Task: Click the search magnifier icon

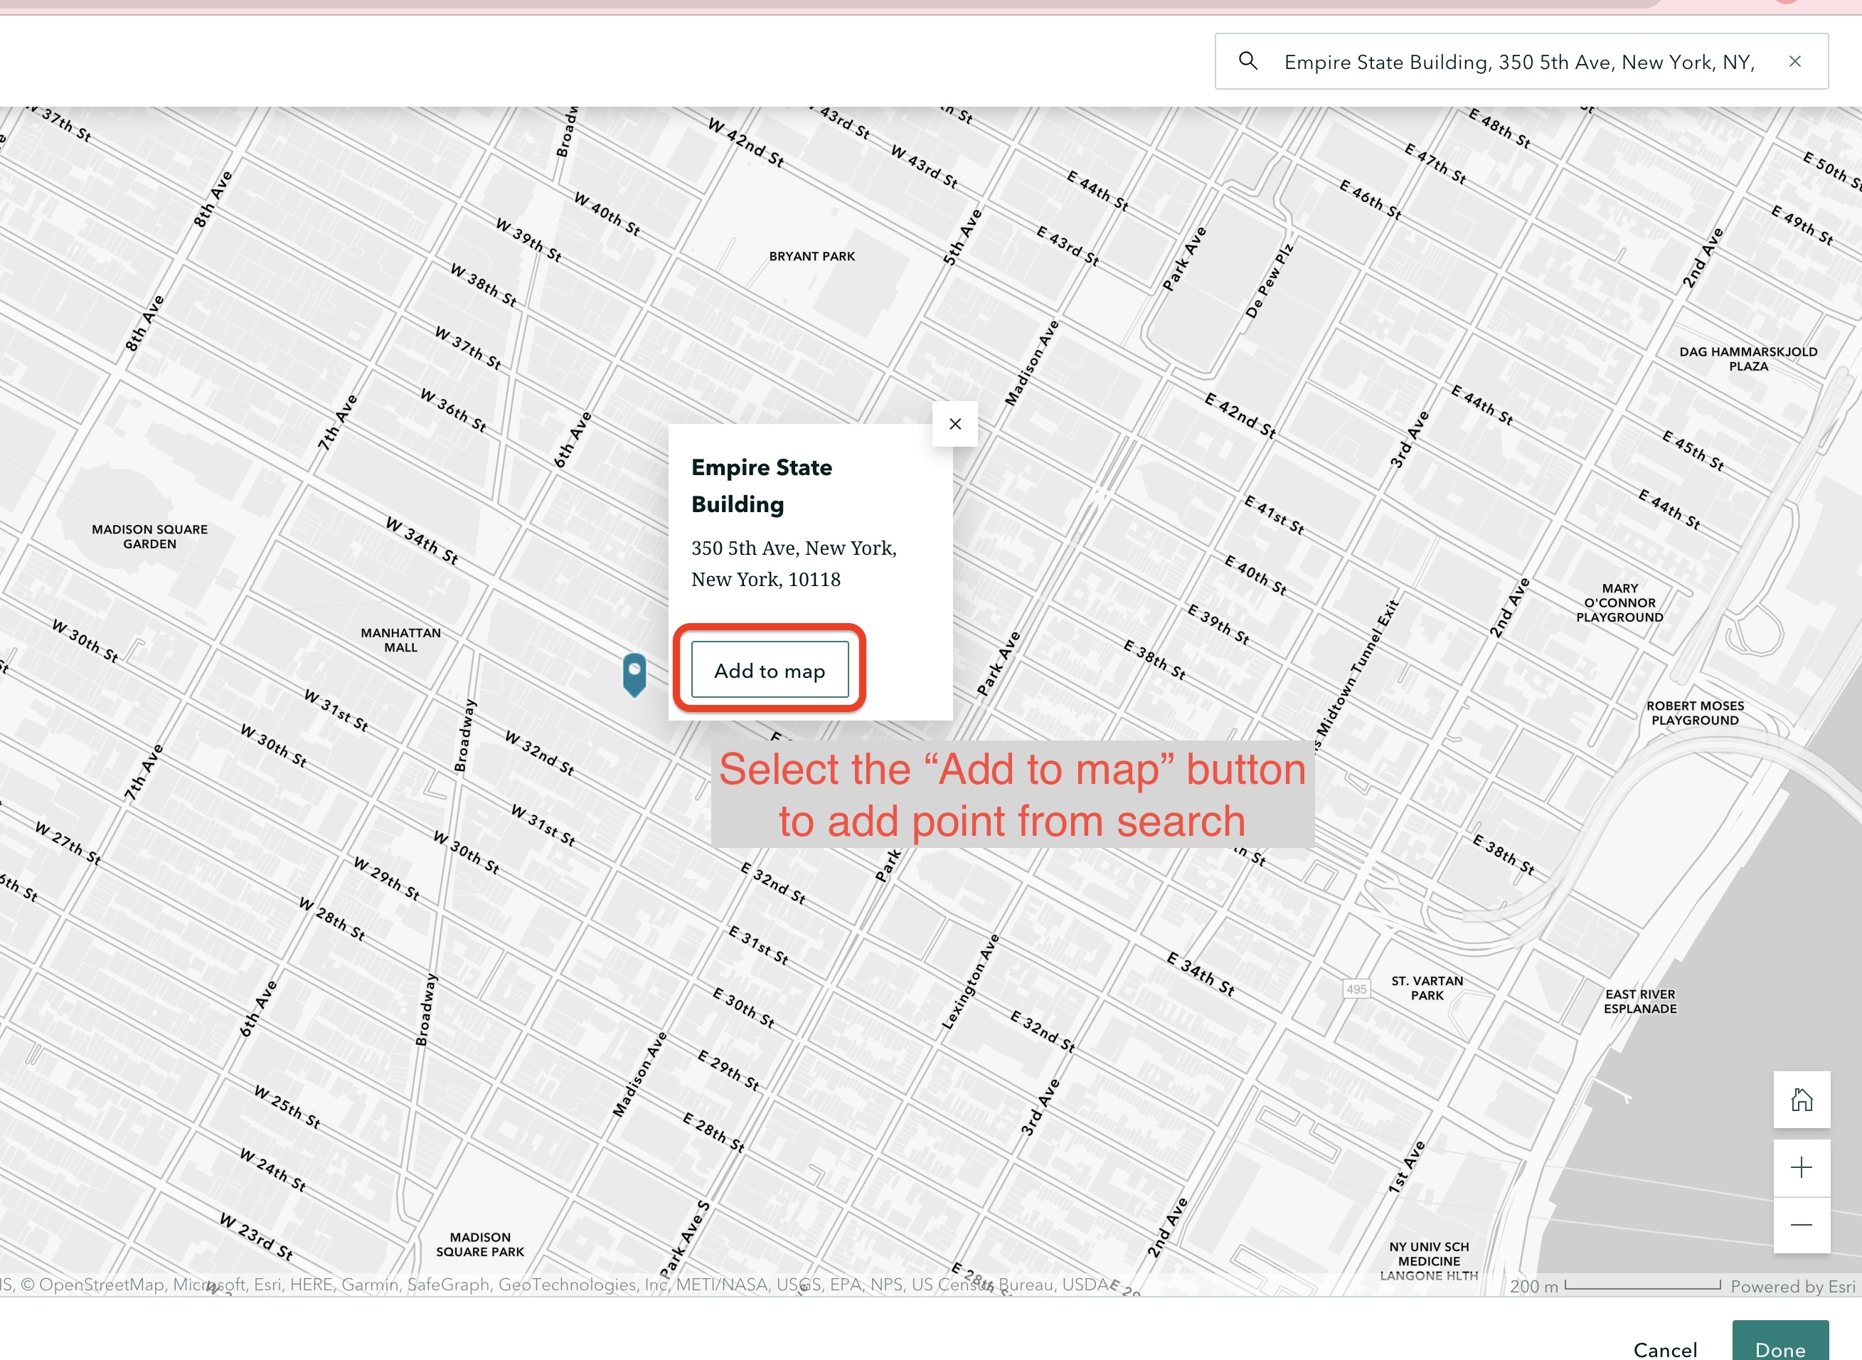Action: tap(1248, 62)
